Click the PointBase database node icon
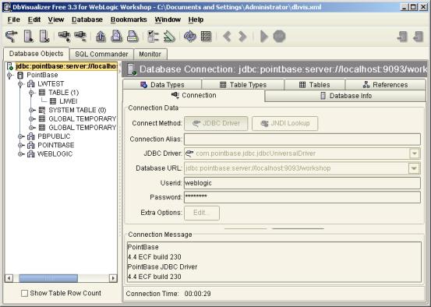Image resolution: width=431 pixels, height=307 pixels. pos(20,75)
